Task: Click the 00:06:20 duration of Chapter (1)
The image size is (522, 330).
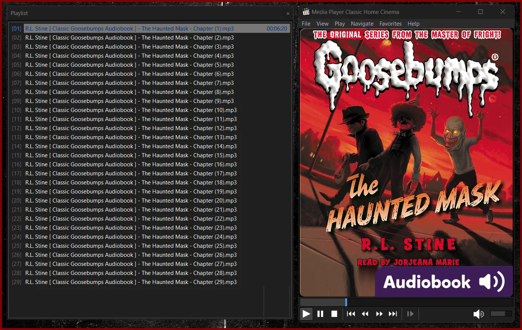Action: tap(276, 28)
